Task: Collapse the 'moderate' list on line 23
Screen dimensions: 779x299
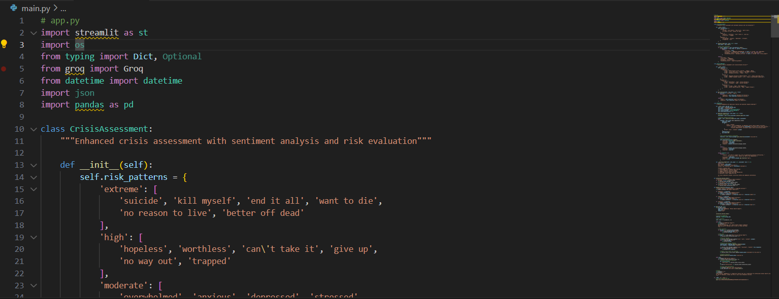Action: point(33,285)
